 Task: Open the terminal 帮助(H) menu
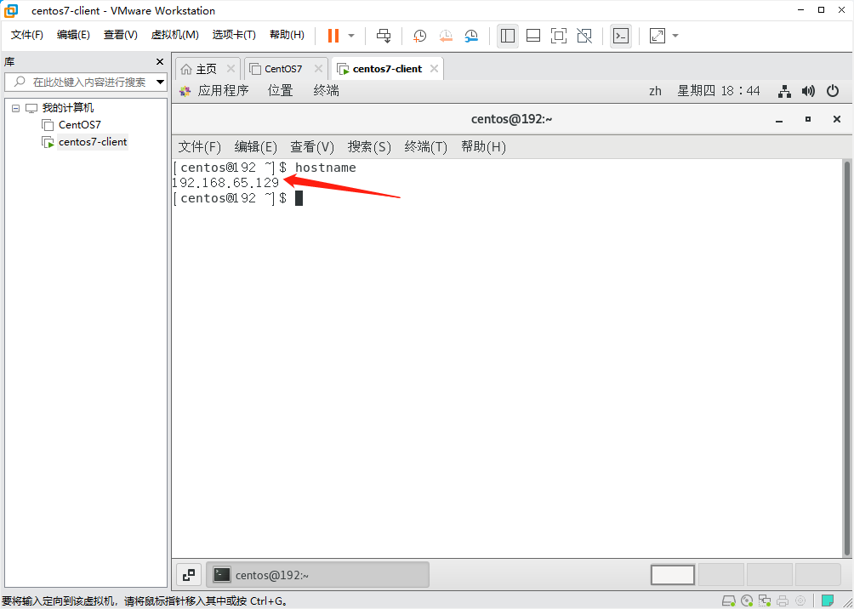tap(484, 147)
